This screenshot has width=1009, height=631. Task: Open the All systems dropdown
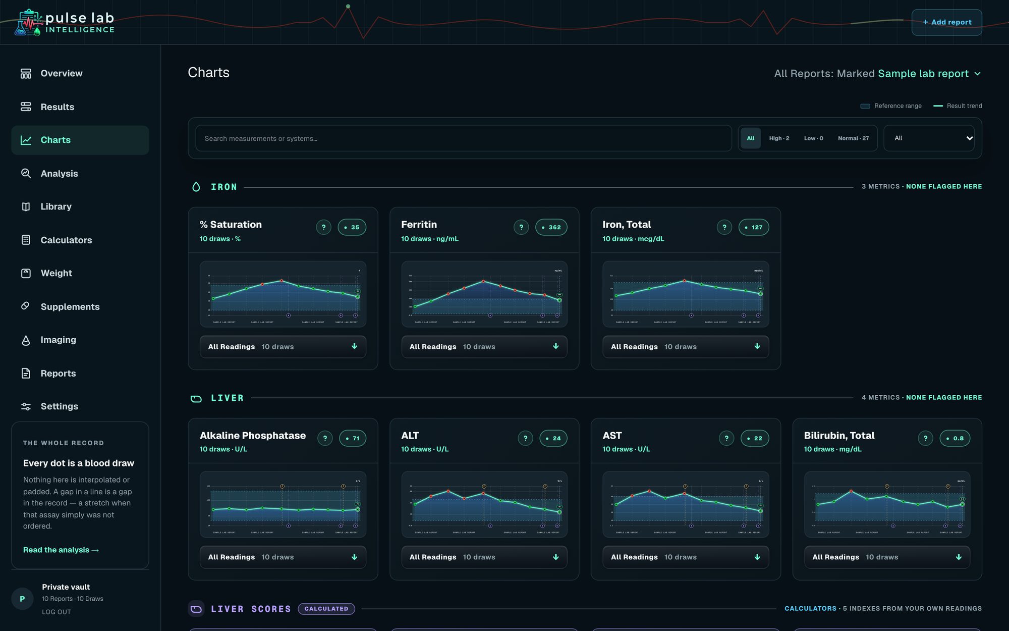[x=929, y=138]
